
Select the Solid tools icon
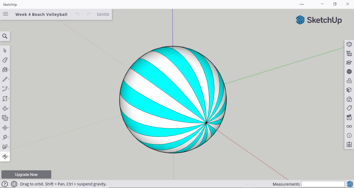pos(5,118)
